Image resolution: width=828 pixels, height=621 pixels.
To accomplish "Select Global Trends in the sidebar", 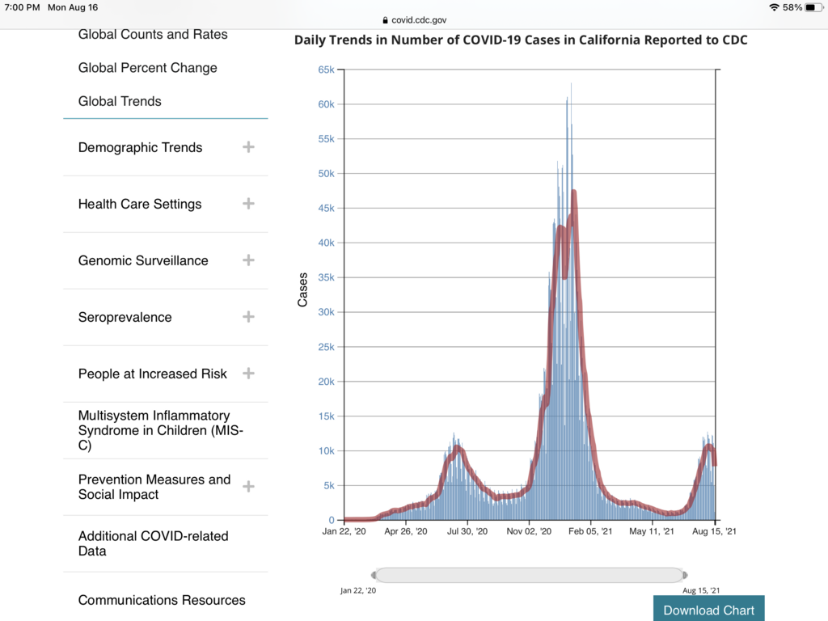I will [120, 101].
